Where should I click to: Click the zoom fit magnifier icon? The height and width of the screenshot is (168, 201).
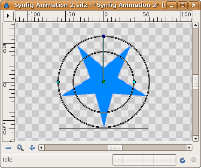click(x=20, y=148)
